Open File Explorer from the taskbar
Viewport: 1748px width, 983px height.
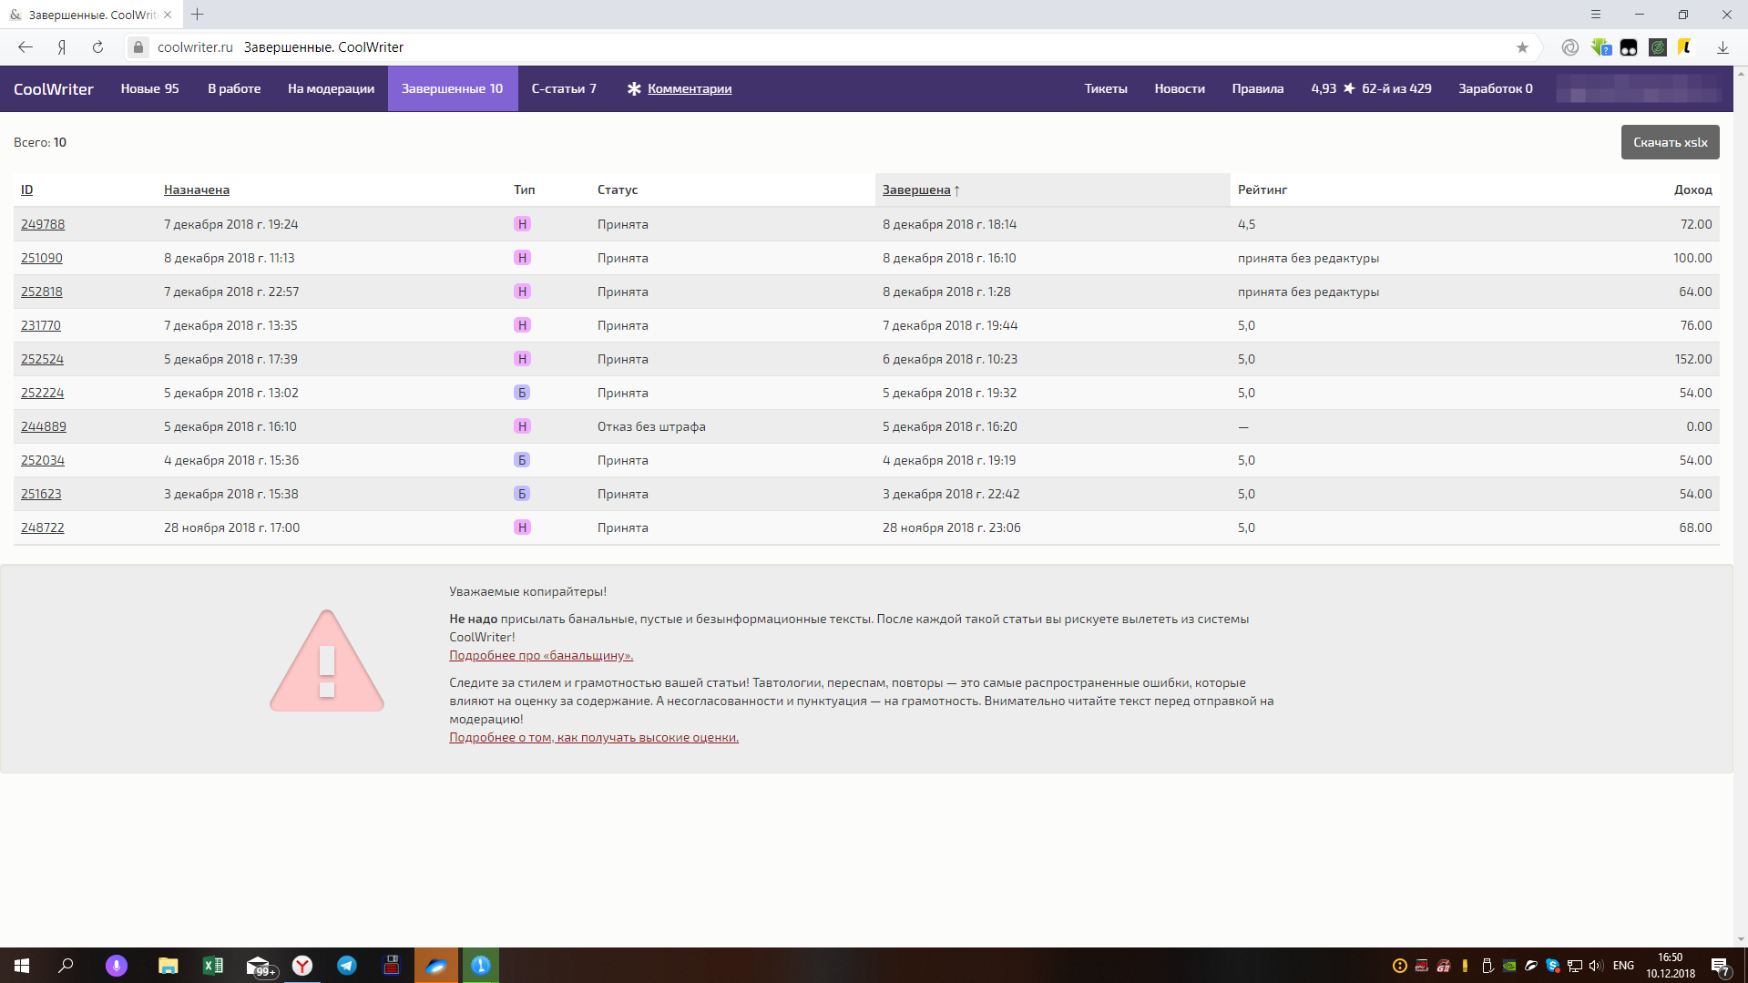point(168,966)
